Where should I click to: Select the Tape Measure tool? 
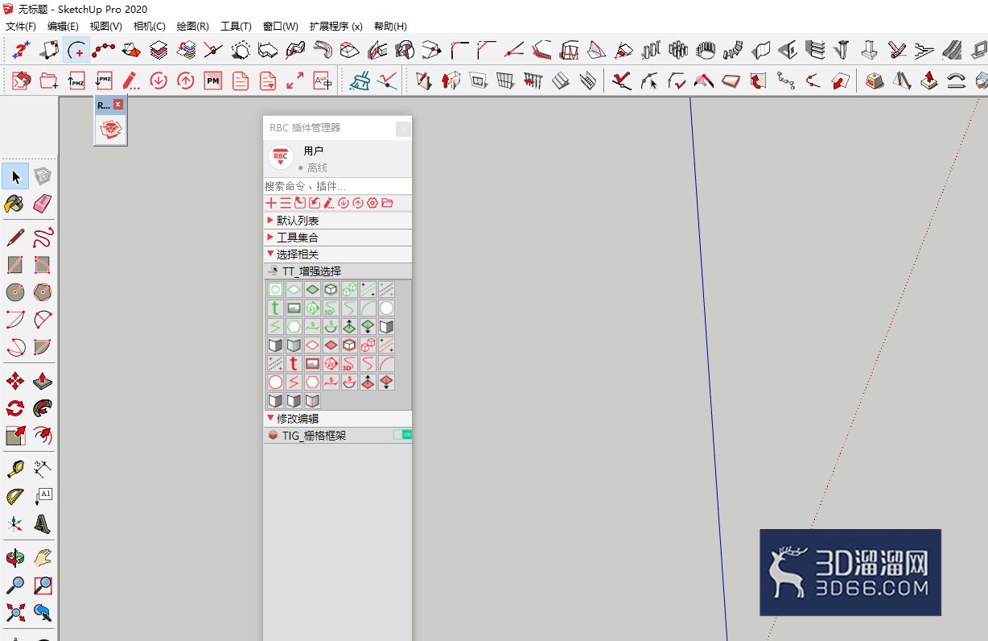point(15,469)
